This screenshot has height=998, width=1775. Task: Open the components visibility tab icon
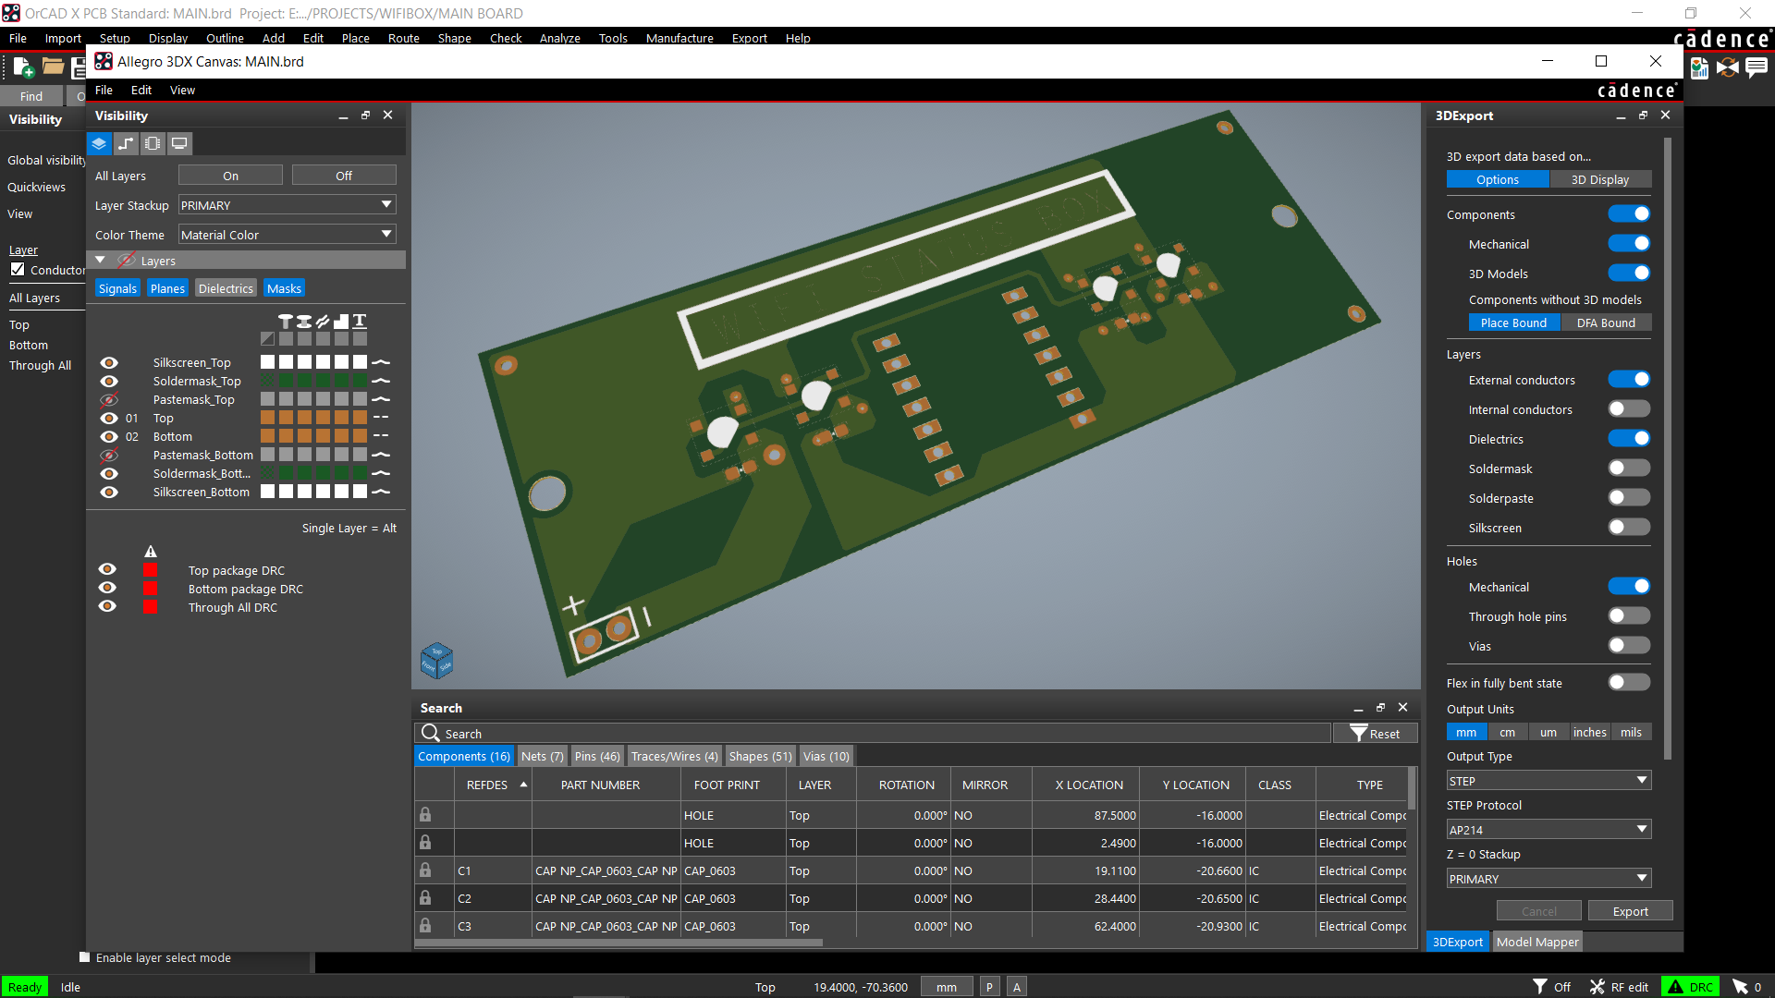153,143
